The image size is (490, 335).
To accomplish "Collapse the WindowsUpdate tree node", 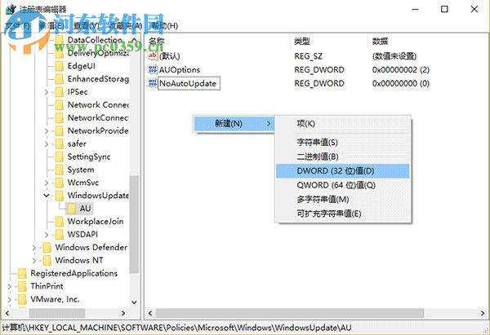I will pyautogui.click(x=47, y=196).
